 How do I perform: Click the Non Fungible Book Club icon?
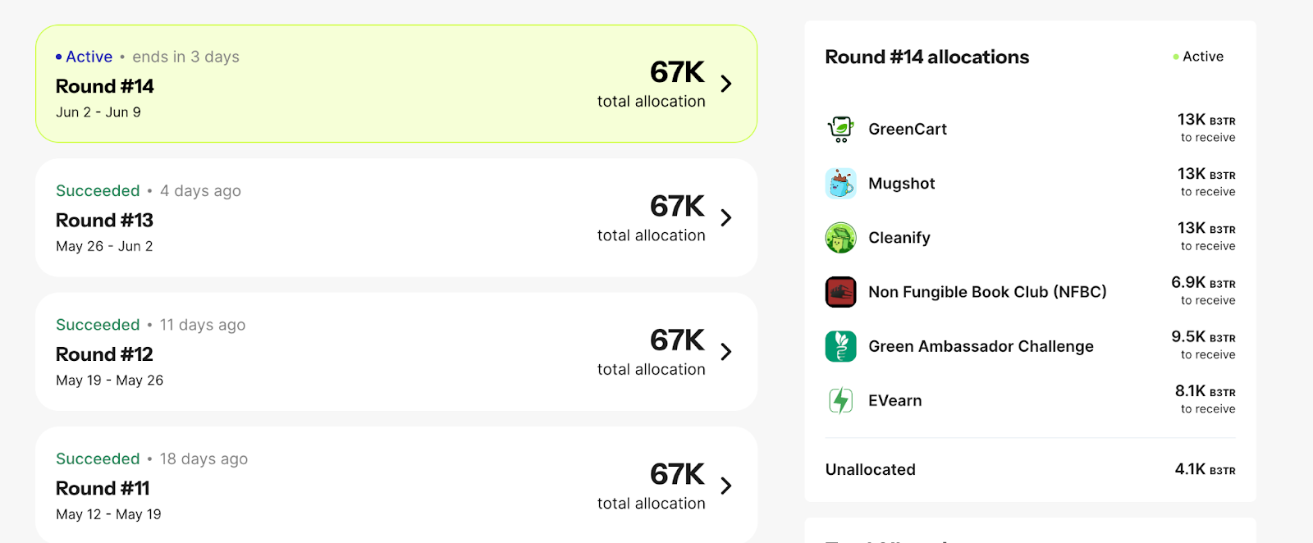[840, 292]
